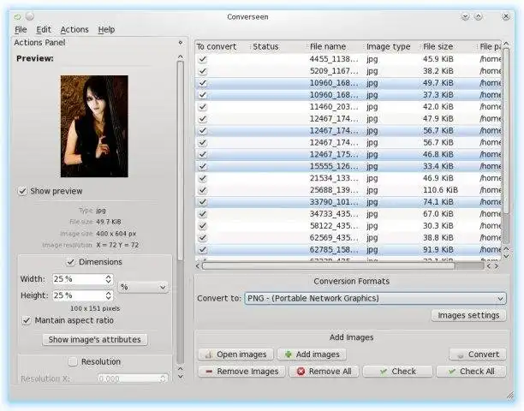Click Actions Panel scroll-up arrow
Viewport: 524px width, 411px height.
pos(181,57)
